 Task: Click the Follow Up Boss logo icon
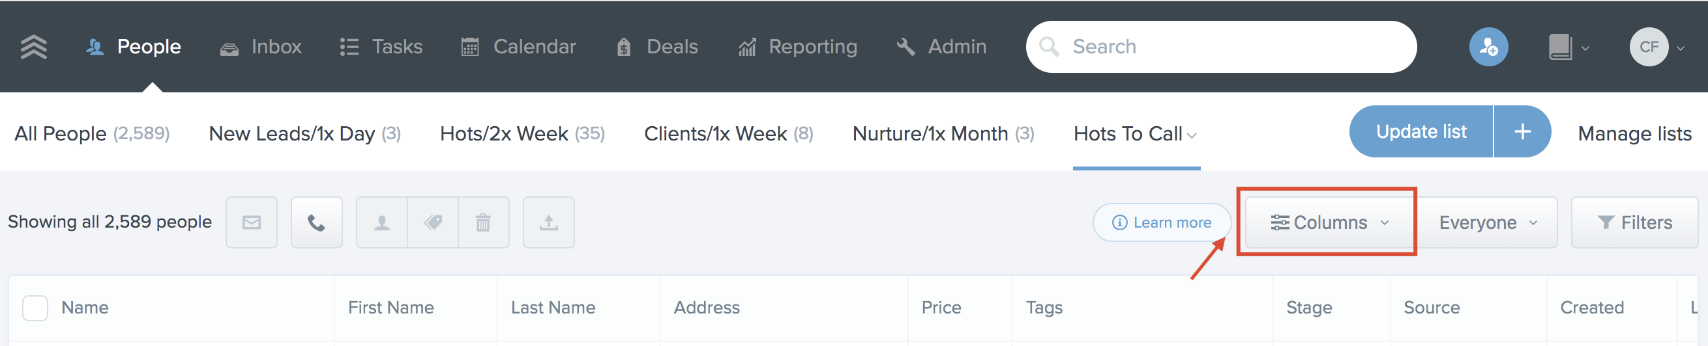[33, 47]
